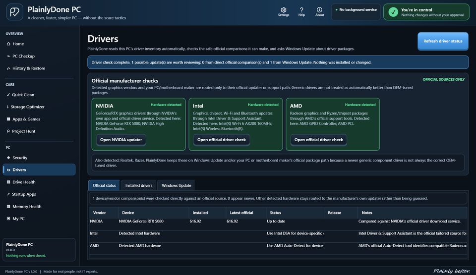The image size is (476, 275).
Task: Click the Drivers page heading
Action: (x=103, y=39)
